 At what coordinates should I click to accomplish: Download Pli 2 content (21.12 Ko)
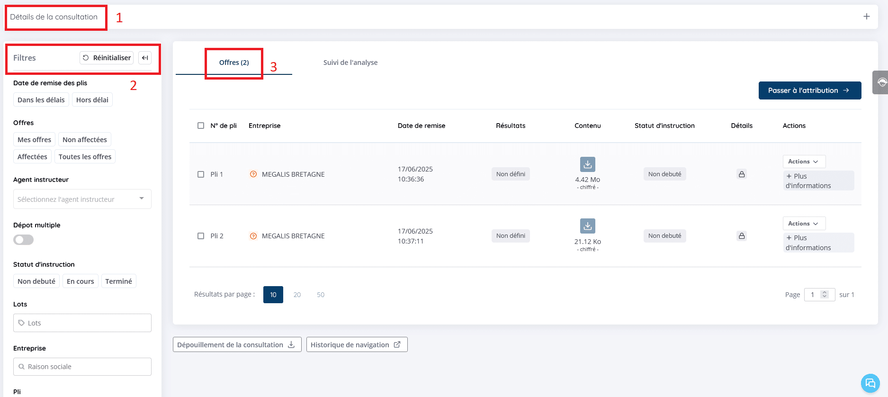588,226
